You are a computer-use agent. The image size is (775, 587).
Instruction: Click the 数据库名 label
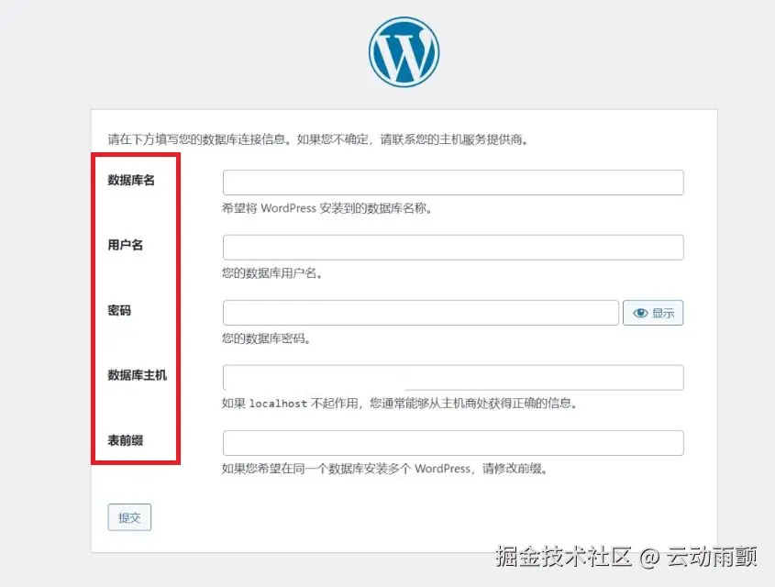tap(131, 180)
